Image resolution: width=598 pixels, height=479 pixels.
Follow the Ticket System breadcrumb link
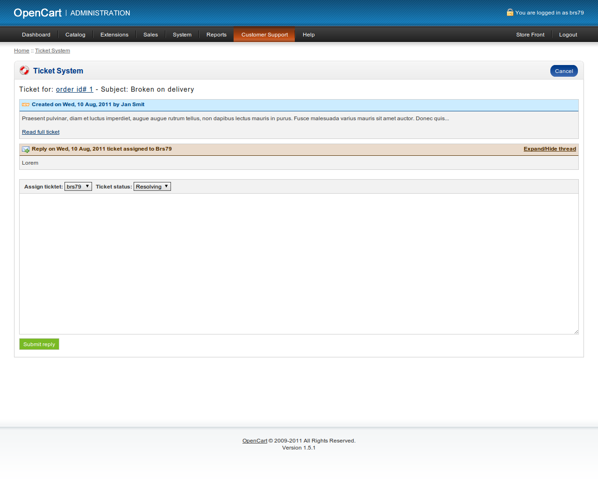52,51
